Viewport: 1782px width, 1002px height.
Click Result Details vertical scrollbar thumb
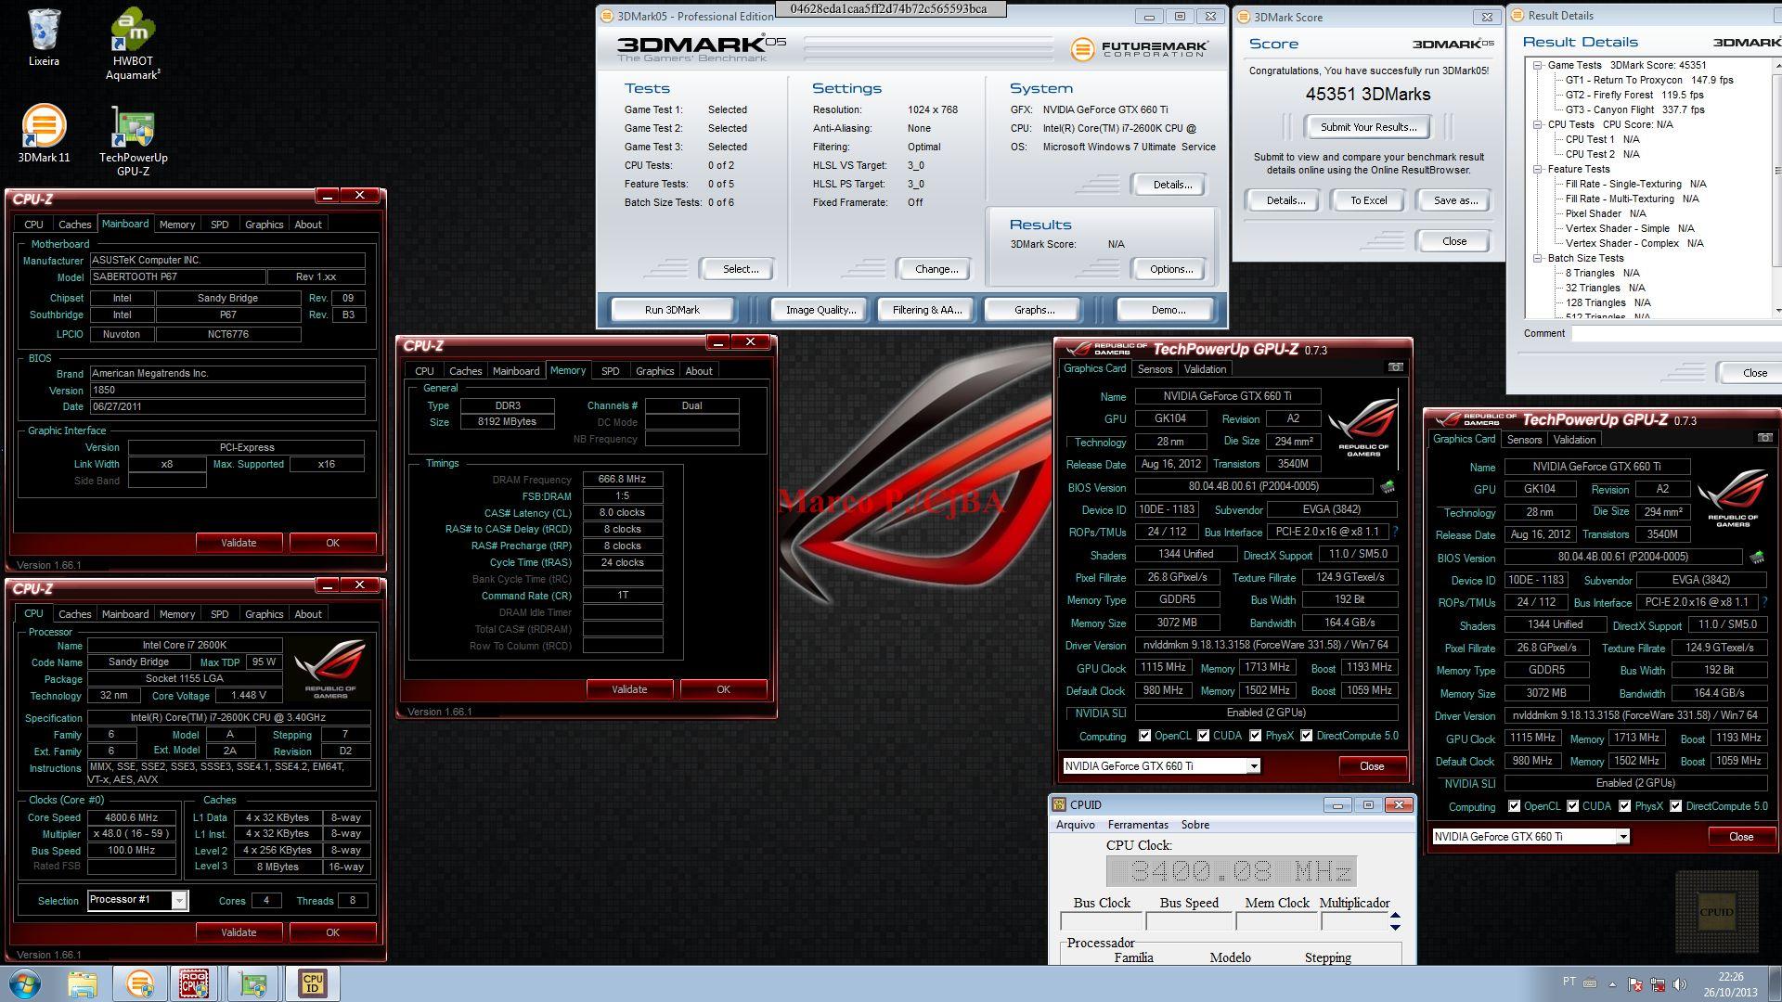tap(1777, 171)
